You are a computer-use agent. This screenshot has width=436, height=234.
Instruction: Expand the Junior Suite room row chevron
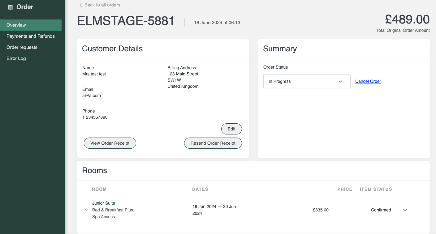(x=87, y=210)
